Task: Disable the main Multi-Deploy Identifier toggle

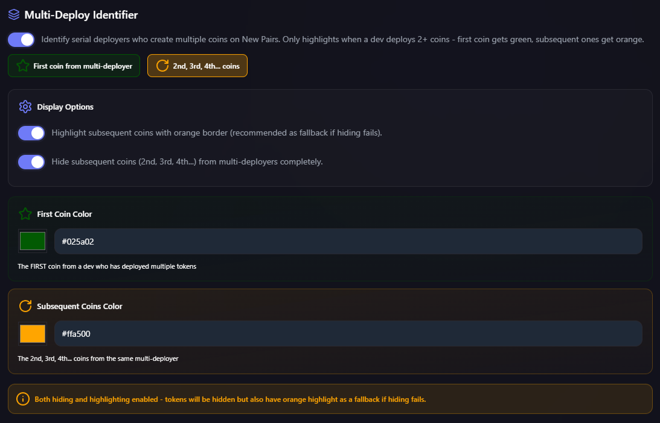Action: [21, 40]
